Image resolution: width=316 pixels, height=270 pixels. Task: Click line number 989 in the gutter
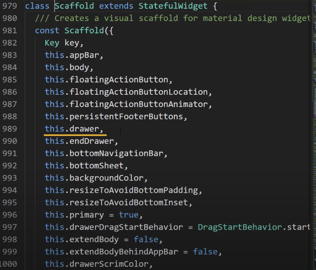[x=10, y=129]
